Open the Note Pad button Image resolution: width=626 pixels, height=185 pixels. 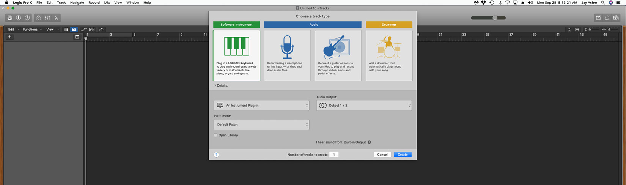(x=598, y=17)
